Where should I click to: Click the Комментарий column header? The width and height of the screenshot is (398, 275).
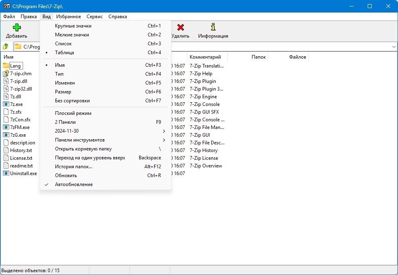207,57
